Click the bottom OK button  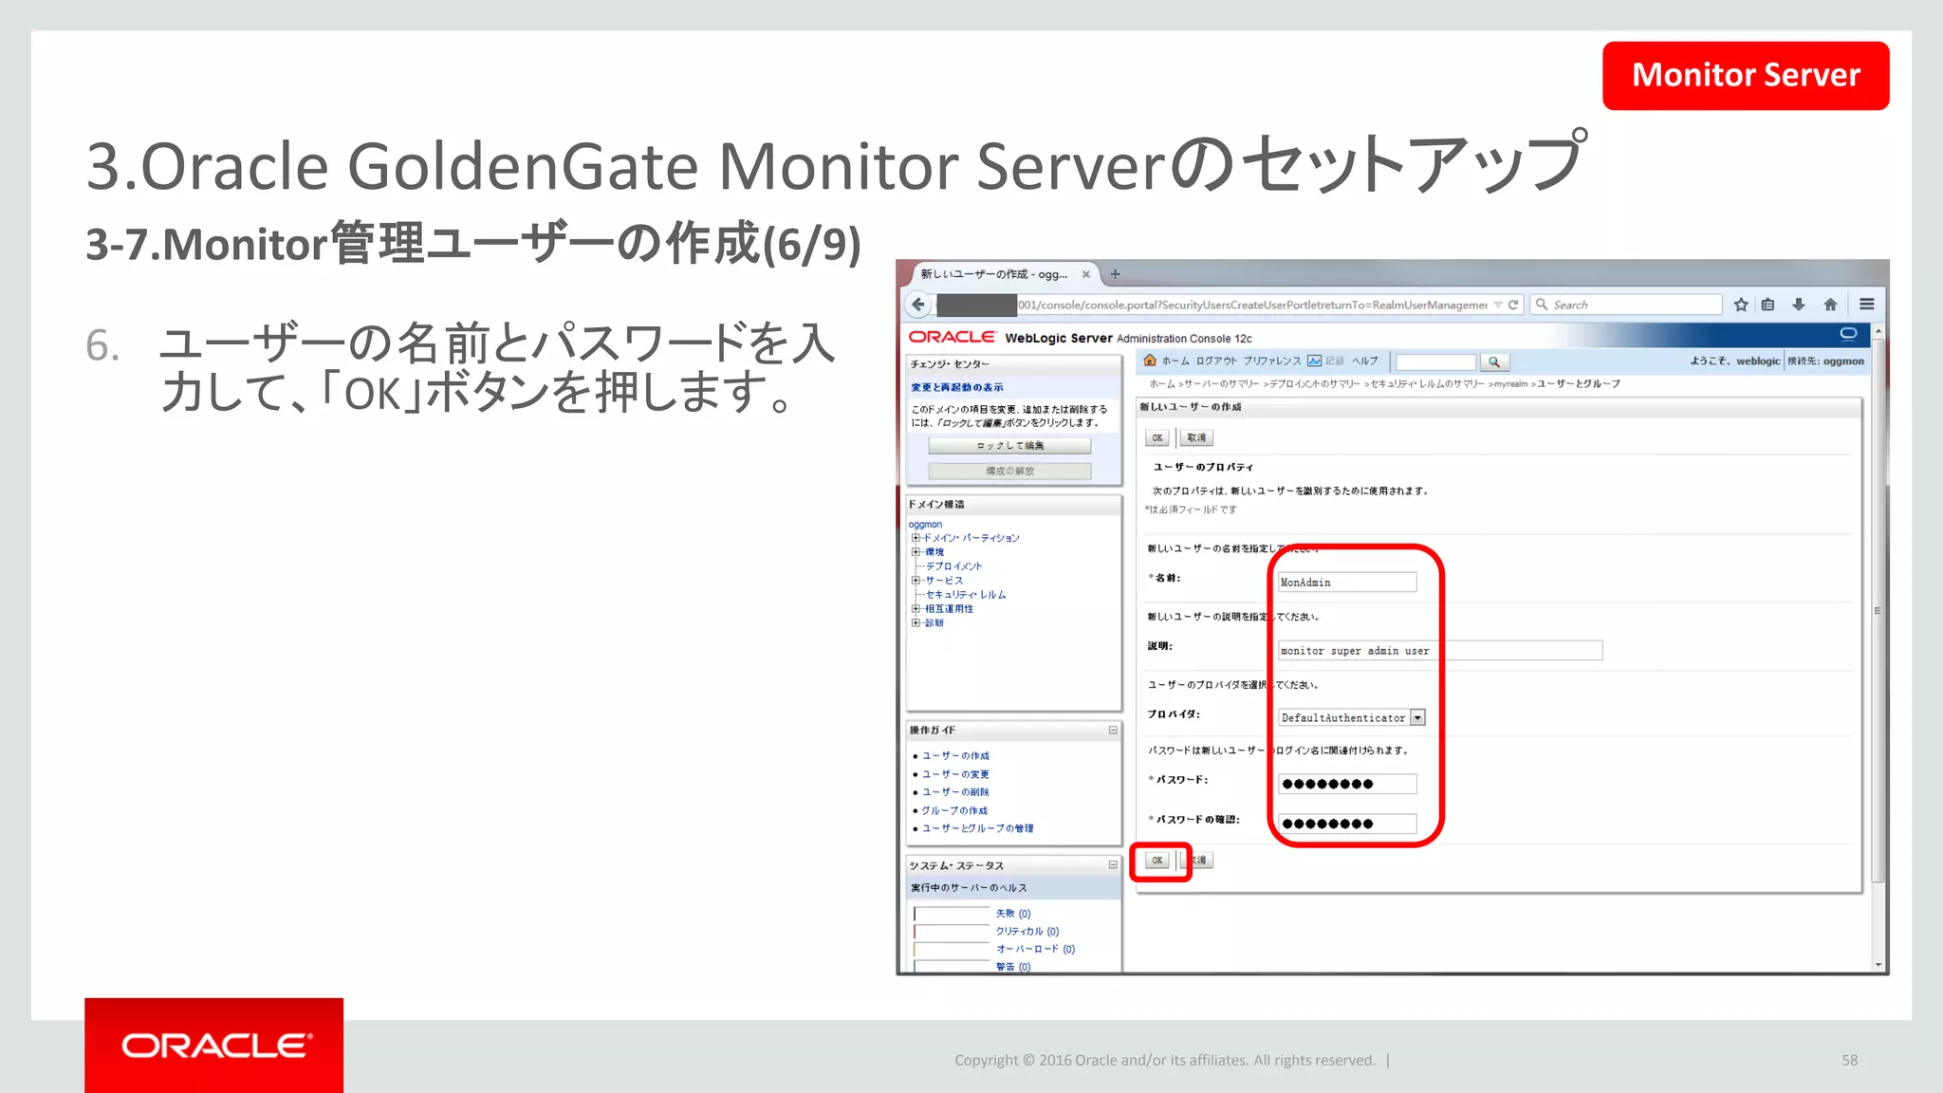click(1157, 861)
